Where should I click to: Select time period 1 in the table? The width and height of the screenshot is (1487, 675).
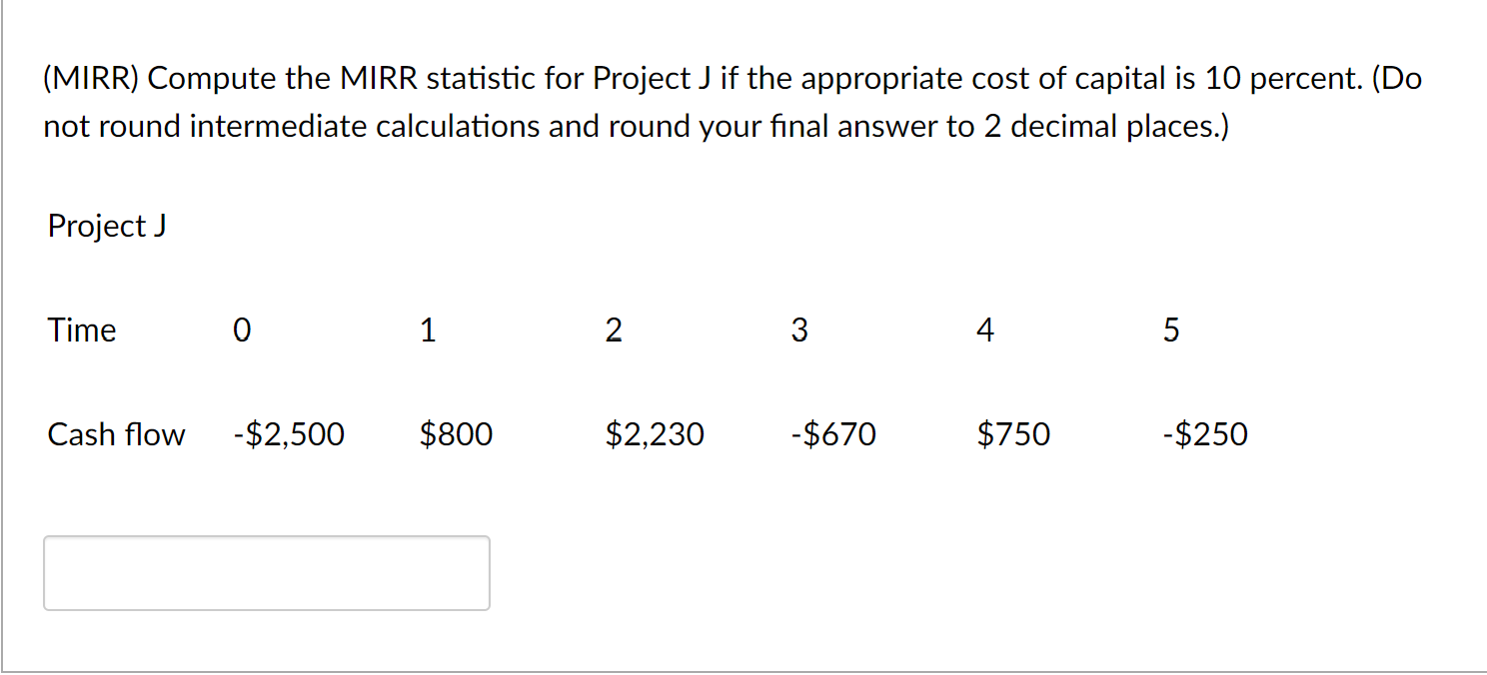pos(428,331)
